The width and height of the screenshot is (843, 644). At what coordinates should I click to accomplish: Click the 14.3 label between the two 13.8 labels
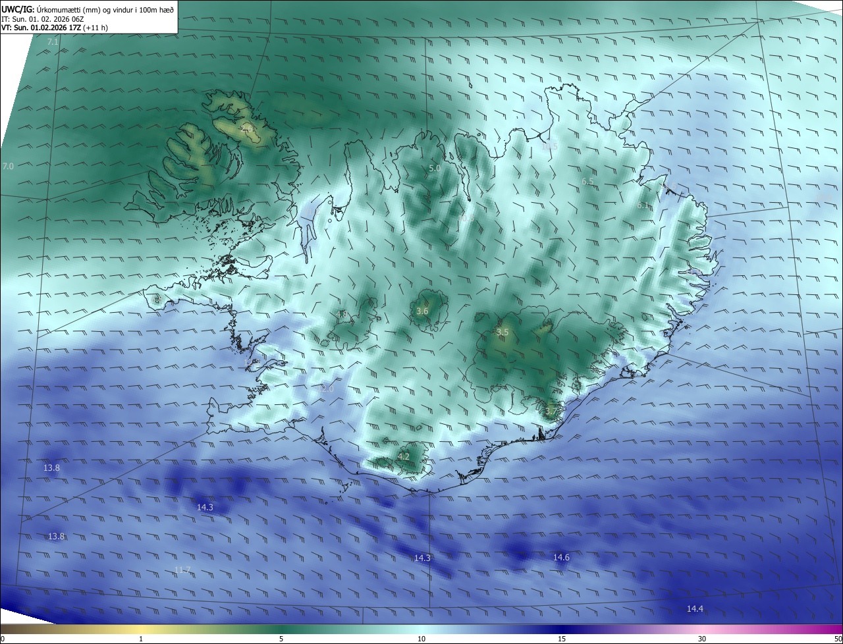(x=205, y=507)
